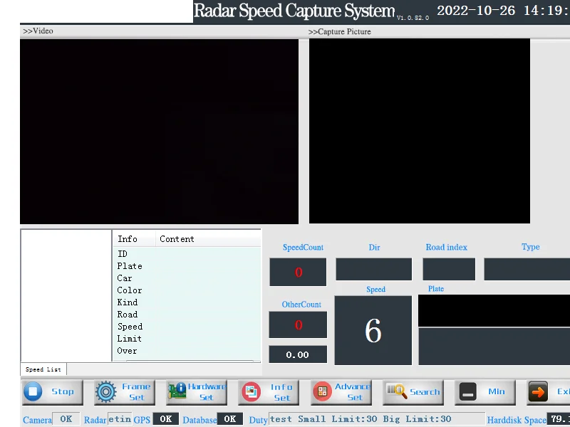Click the Info Set red picture icon
This screenshot has height=427, width=570.
[x=252, y=392]
